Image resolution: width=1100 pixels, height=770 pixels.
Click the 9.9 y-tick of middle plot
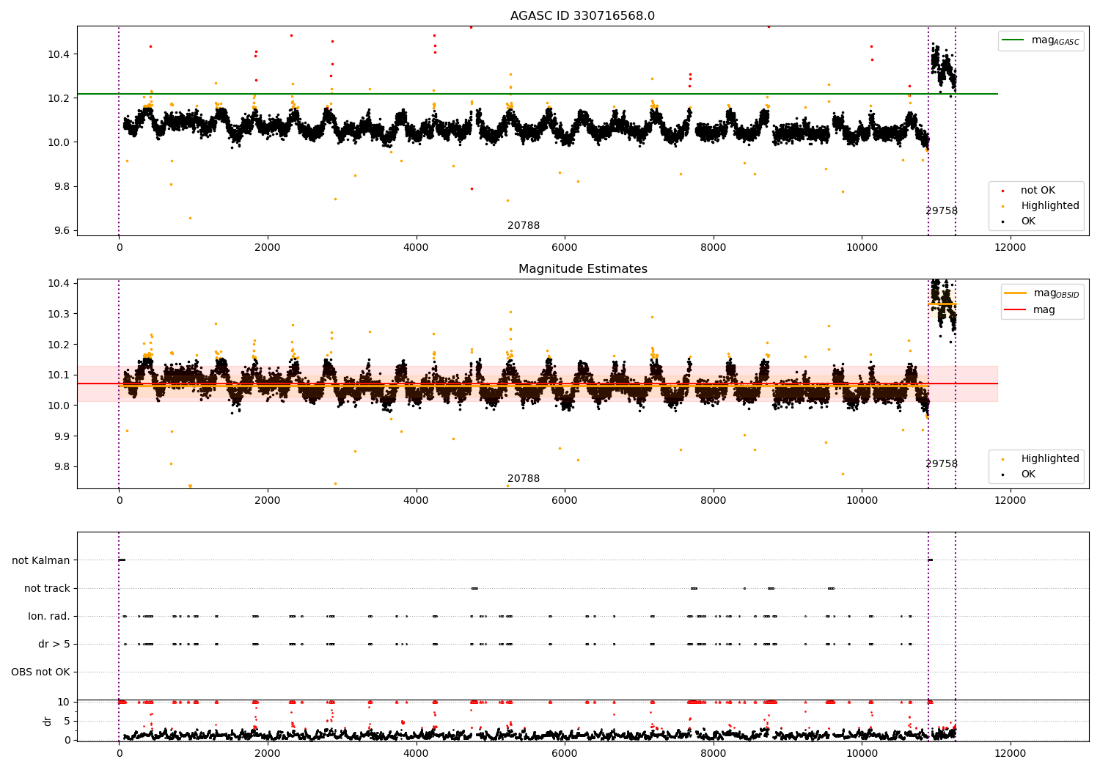62,436
